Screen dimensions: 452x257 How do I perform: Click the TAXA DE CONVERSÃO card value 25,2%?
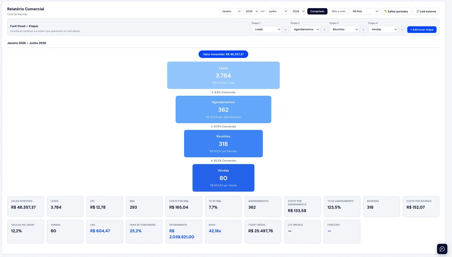tap(136, 231)
